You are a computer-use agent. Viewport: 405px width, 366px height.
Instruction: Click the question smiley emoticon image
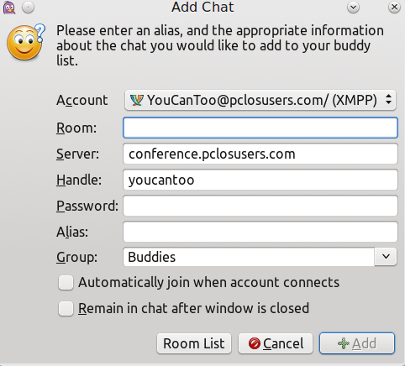(x=25, y=42)
